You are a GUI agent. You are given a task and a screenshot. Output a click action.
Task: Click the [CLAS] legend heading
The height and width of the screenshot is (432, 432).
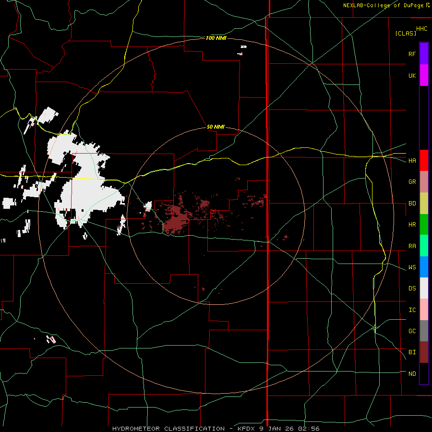pos(406,33)
